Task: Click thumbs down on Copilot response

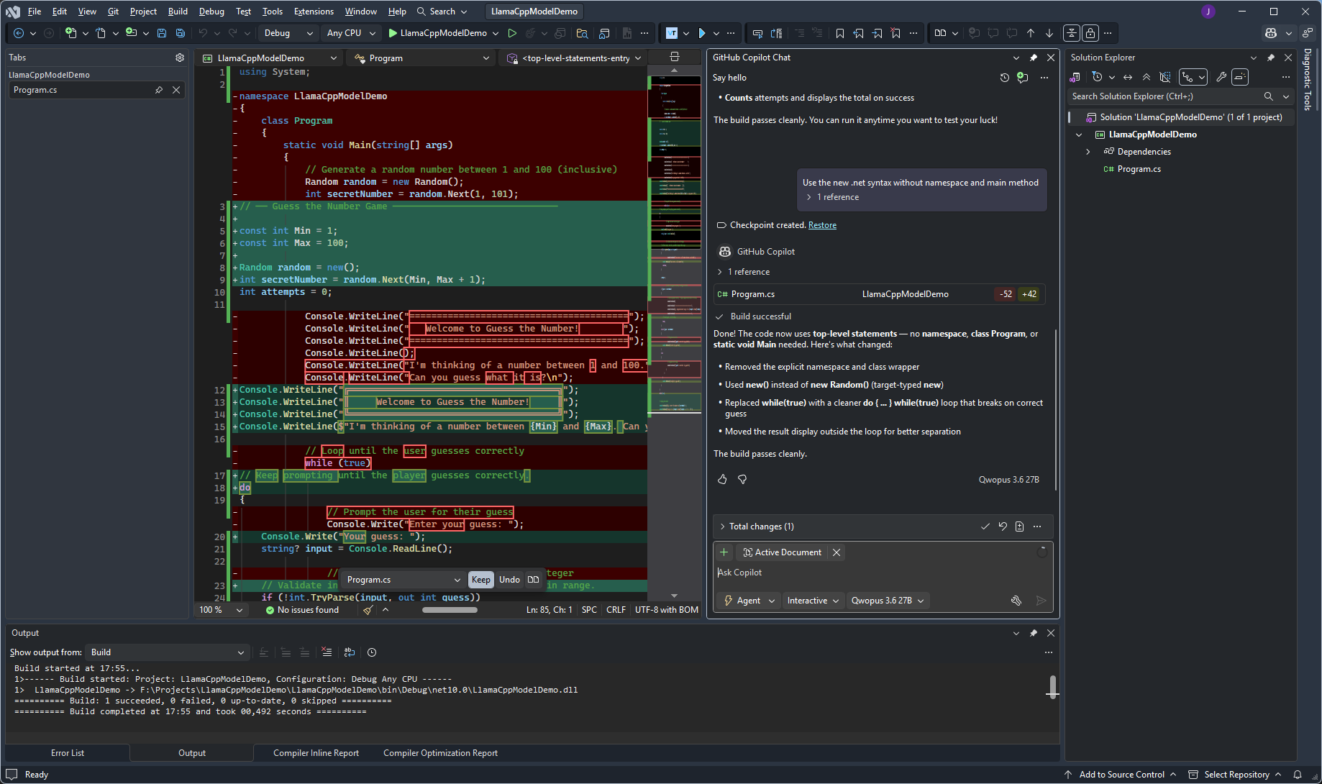Action: 742,479
